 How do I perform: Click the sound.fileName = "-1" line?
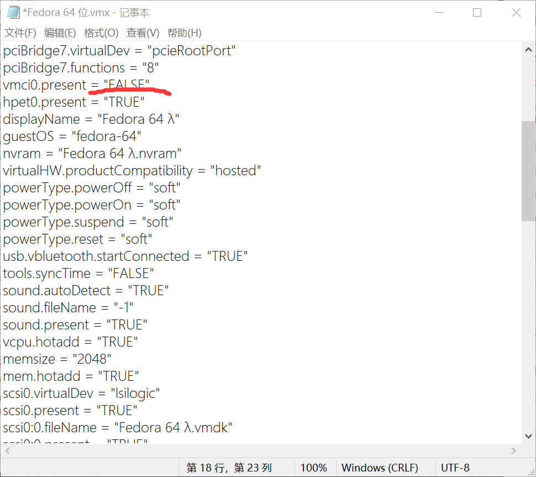[x=68, y=307]
